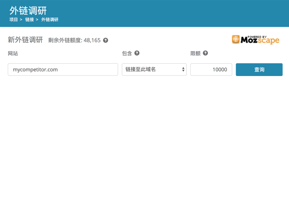Click the 包含 label
Screen dimensions: 289x216
click(x=127, y=53)
